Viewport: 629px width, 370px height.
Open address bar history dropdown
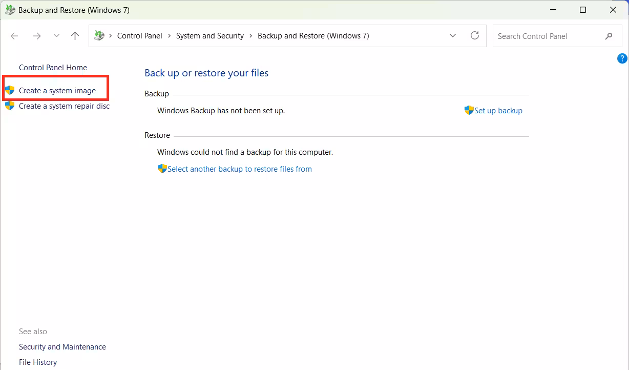(x=453, y=36)
